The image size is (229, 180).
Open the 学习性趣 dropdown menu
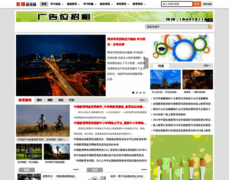90,4
